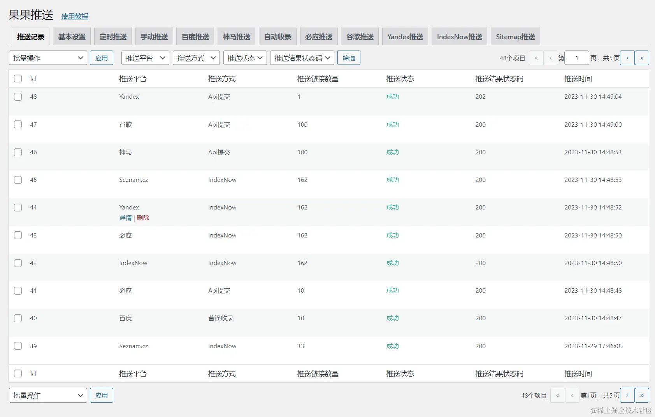This screenshot has width=655, height=417.
Task: Open the 推送方式 filter dropdown
Action: pos(196,58)
